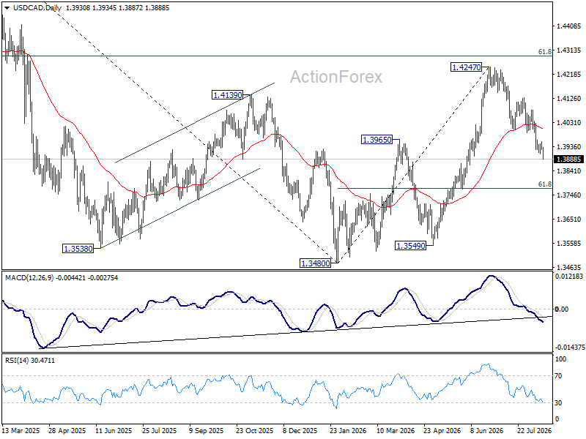
Task: Click the RSI 70 level axis label
Action: coord(558,376)
